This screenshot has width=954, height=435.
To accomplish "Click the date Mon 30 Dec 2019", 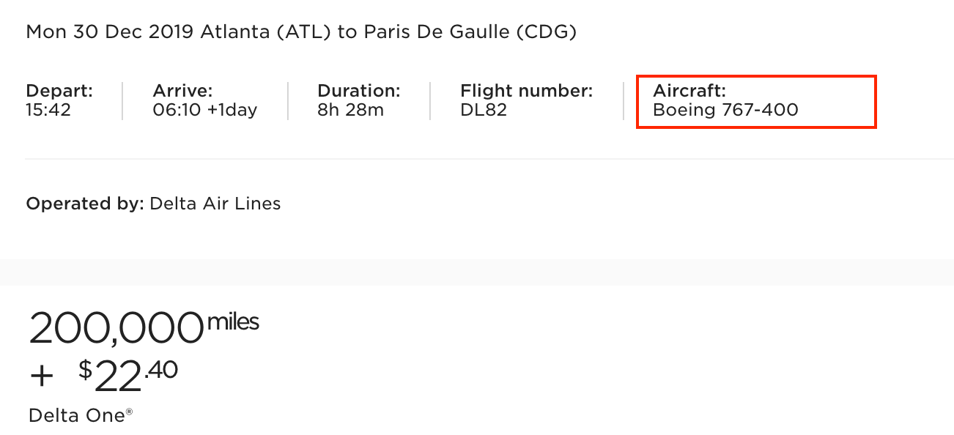I will pyautogui.click(x=109, y=32).
